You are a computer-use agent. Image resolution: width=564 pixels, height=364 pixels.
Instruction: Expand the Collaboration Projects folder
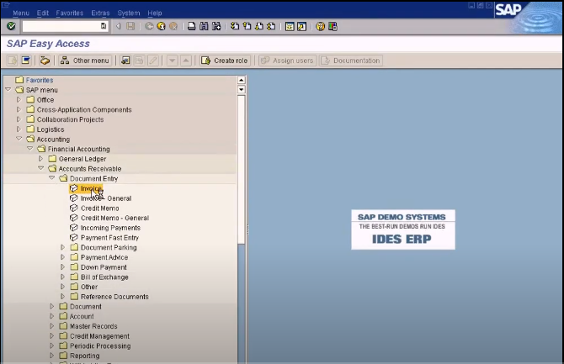click(19, 119)
